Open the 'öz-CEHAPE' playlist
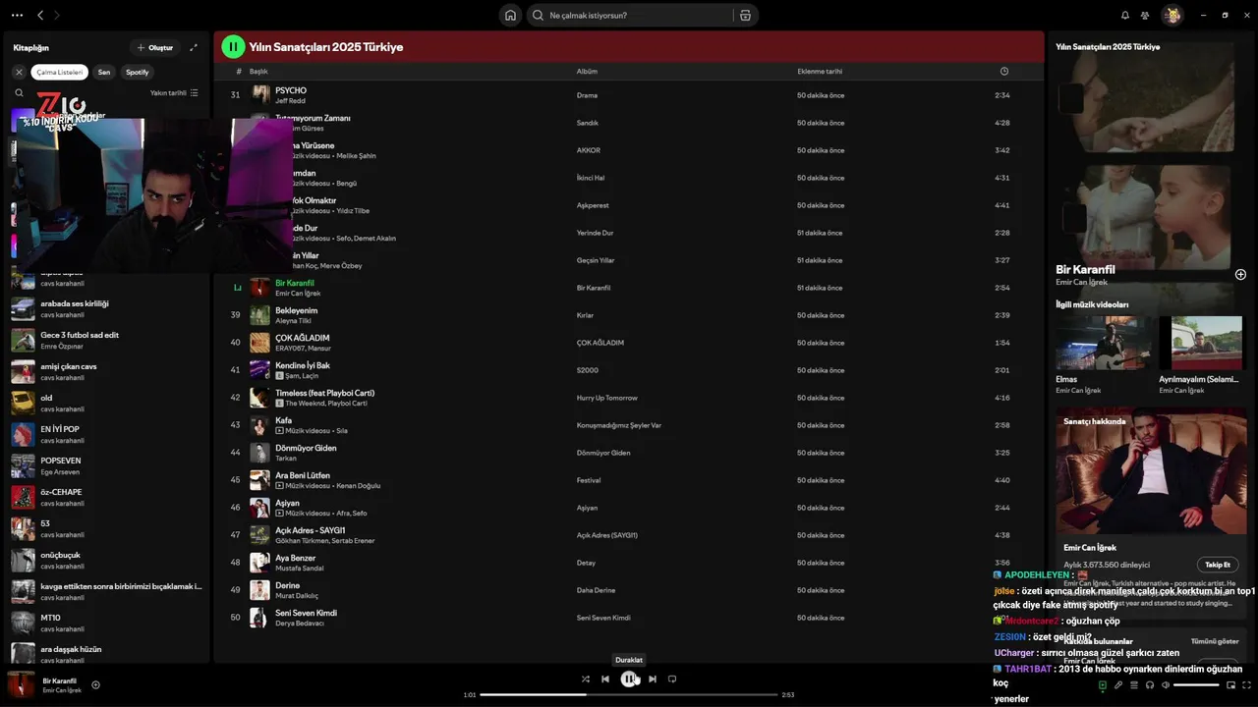Image resolution: width=1258 pixels, height=707 pixels. coord(108,497)
